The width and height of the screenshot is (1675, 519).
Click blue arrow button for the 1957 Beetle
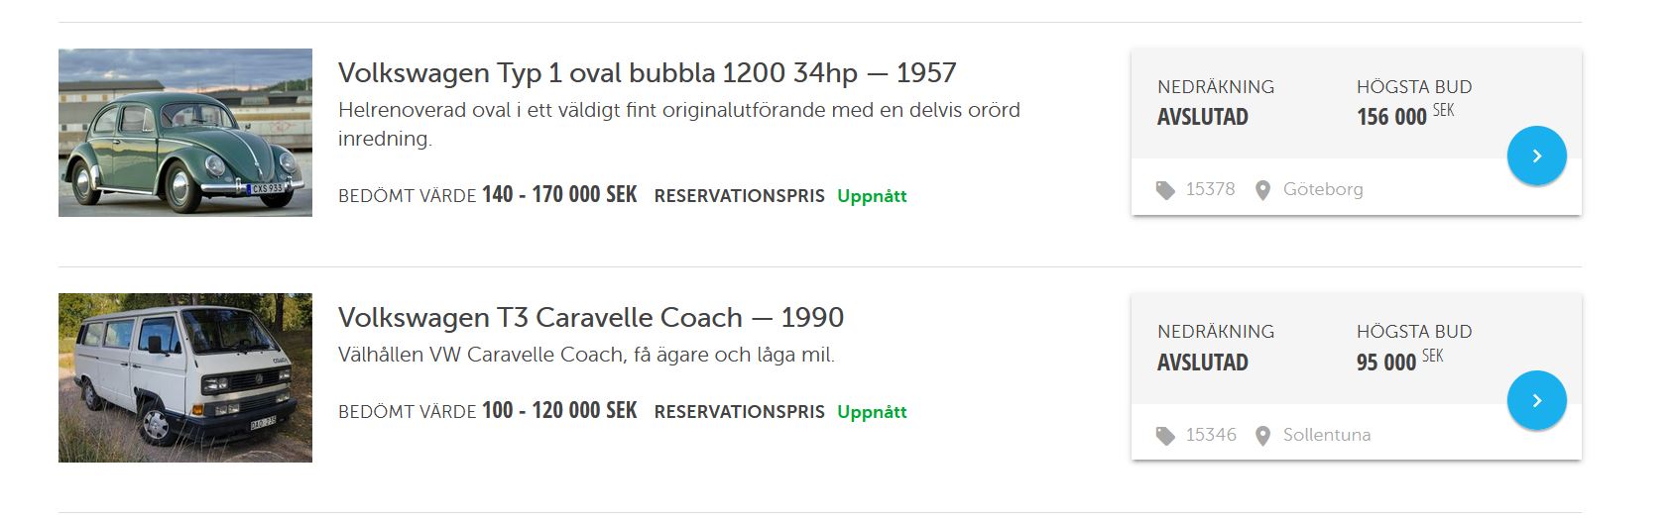pyautogui.click(x=1536, y=156)
